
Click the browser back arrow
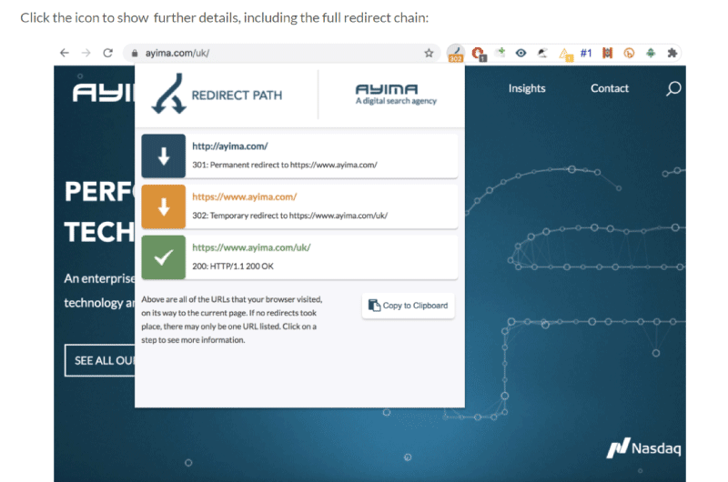(x=65, y=53)
